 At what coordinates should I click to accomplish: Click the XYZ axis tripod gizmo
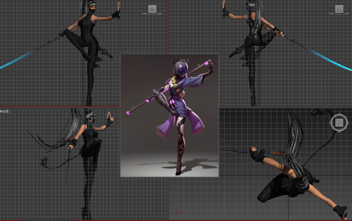(x=179, y=209)
